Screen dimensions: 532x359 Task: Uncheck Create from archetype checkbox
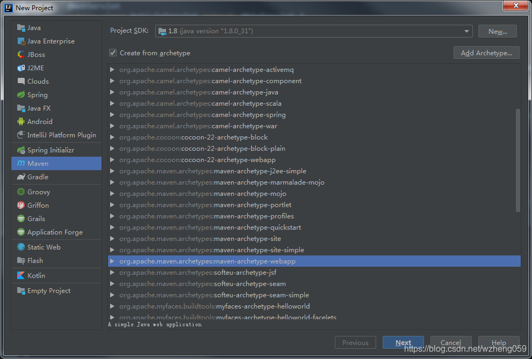pyautogui.click(x=113, y=53)
